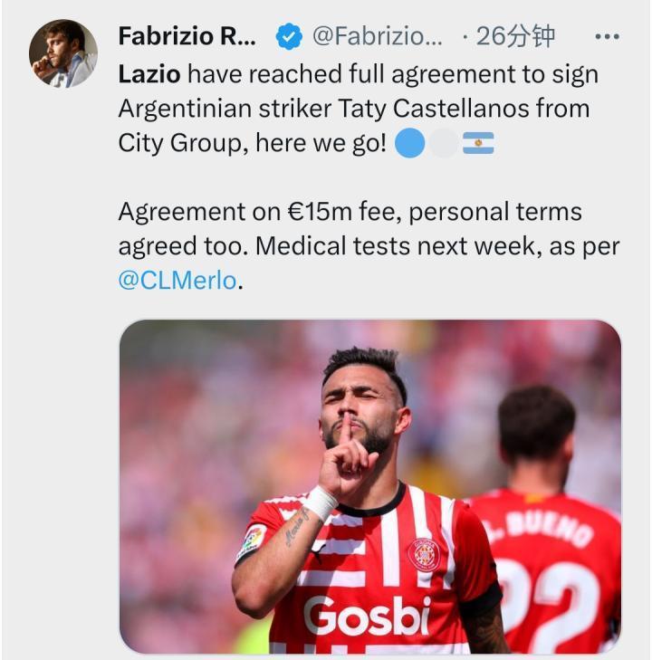Open the @Fabrizio... handle link
Image resolution: width=652 pixels, height=660 pixels.
point(378,37)
